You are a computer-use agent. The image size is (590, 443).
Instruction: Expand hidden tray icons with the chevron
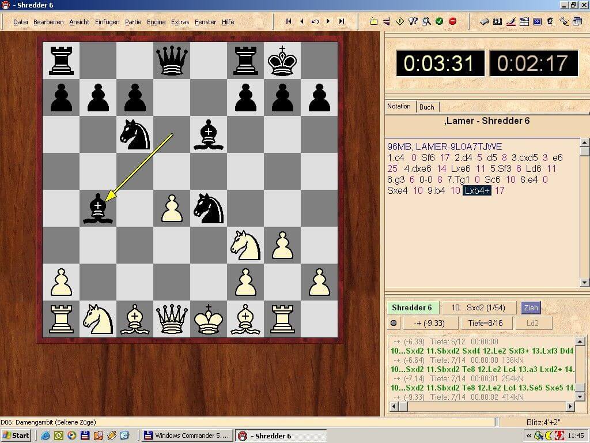click(x=529, y=436)
